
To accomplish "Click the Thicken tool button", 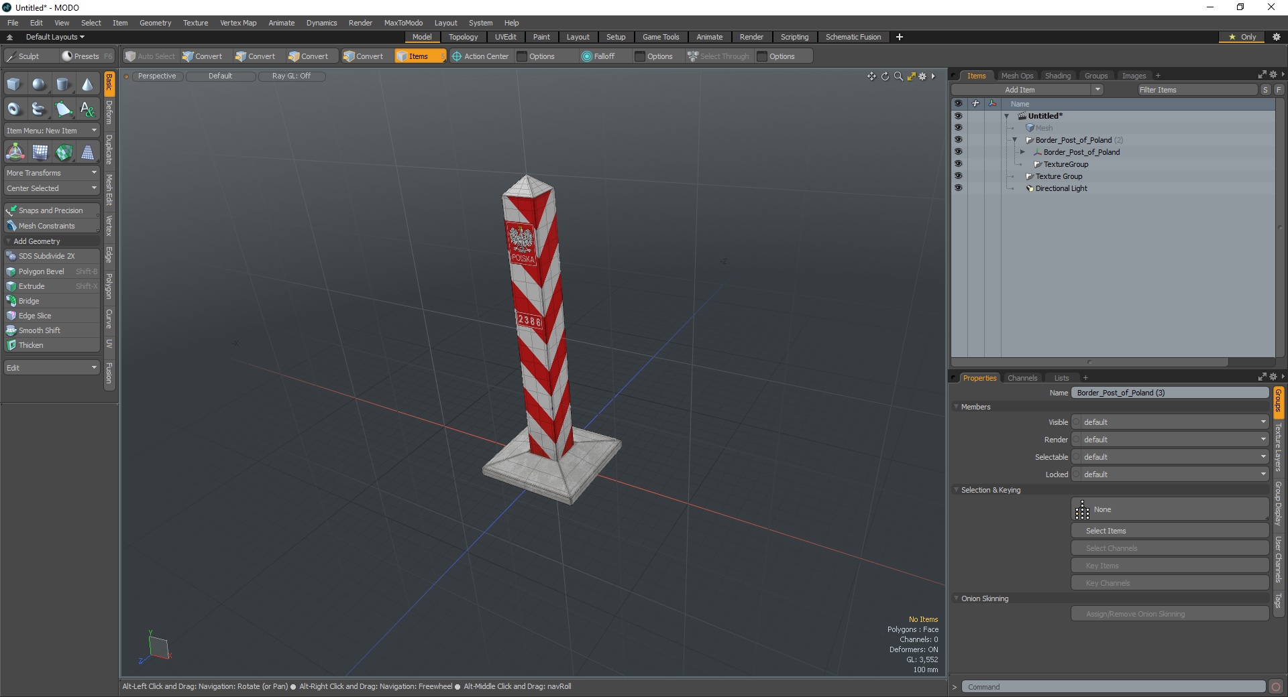I will (52, 345).
